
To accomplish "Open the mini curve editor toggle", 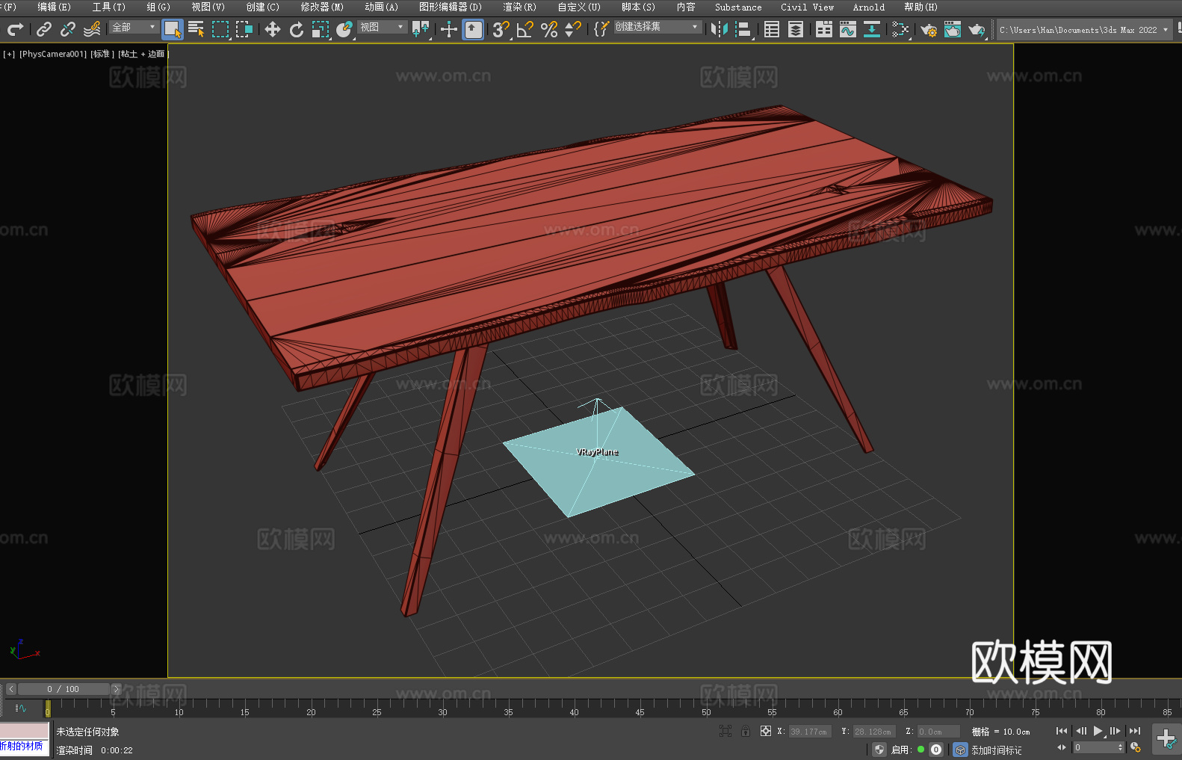I will pos(20,708).
